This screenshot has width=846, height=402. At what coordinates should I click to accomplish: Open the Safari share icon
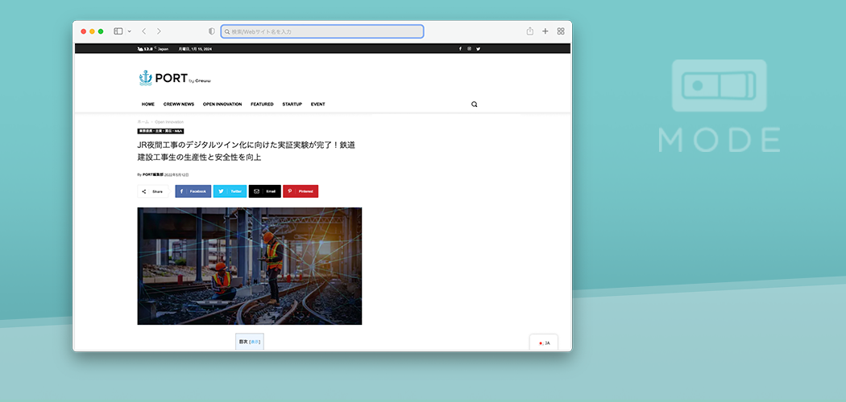(x=530, y=31)
